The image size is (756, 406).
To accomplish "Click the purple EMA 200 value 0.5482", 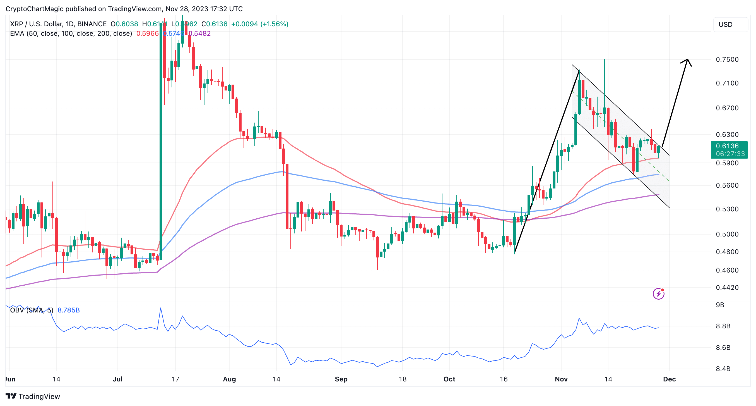I will (x=199, y=34).
